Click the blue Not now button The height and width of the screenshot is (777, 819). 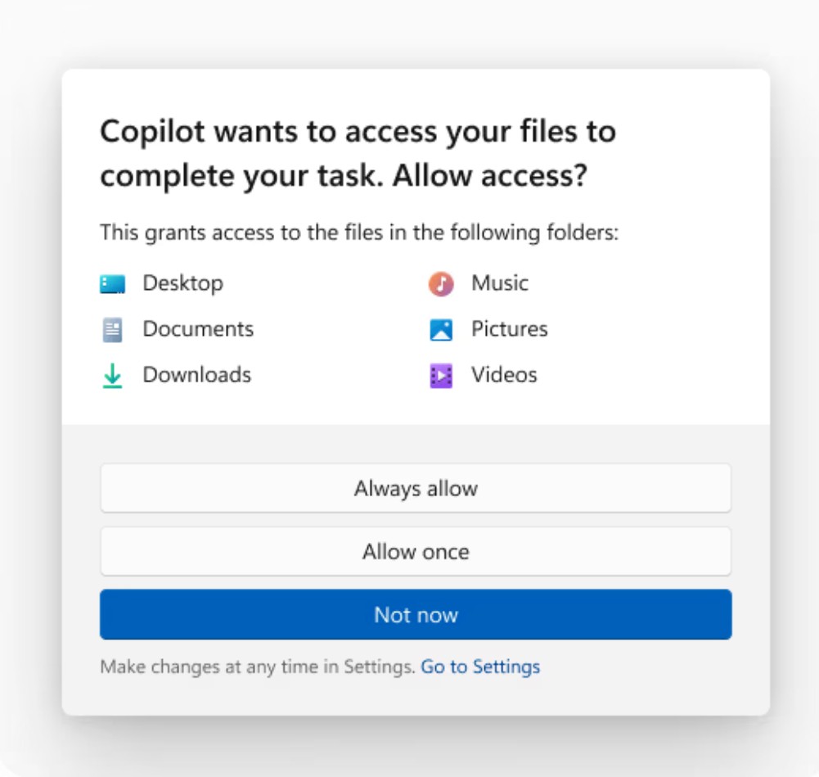(416, 615)
